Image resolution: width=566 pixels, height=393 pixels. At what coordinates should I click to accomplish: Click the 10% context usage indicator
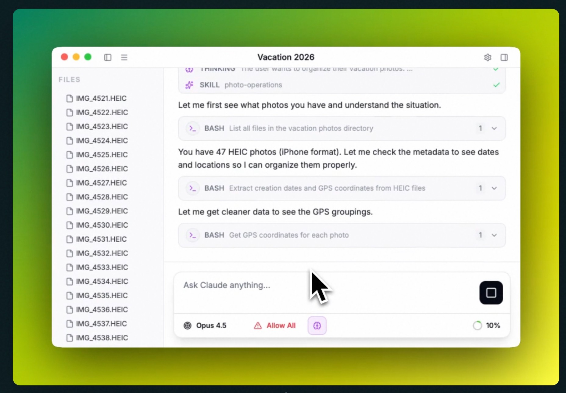pos(486,326)
